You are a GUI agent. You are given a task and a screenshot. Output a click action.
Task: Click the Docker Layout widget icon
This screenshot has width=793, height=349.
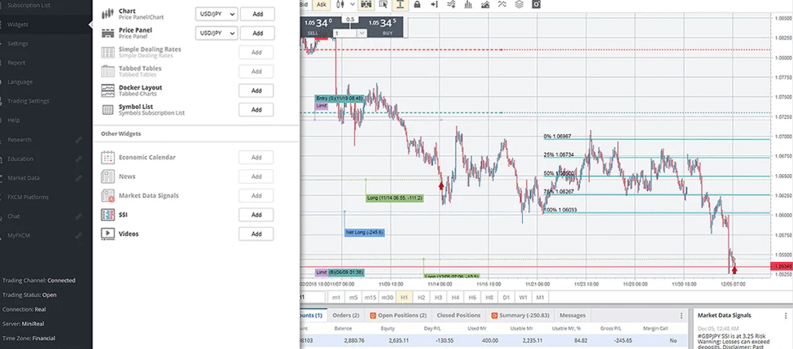click(107, 91)
